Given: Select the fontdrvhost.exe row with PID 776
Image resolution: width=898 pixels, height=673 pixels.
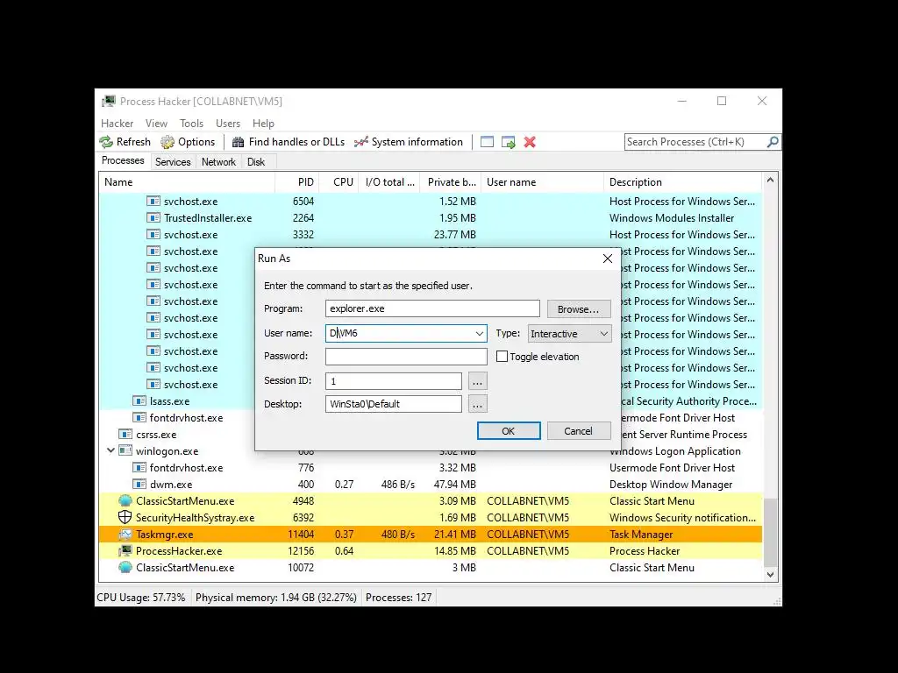Looking at the screenshot, I should [x=431, y=468].
